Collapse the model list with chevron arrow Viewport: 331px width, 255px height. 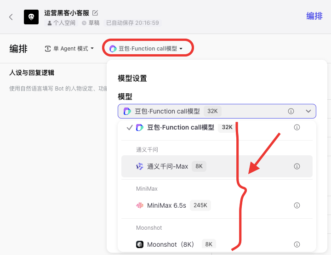[x=308, y=111]
